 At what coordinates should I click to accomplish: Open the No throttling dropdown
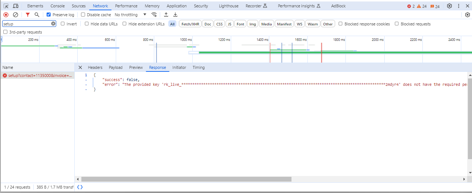(130, 15)
